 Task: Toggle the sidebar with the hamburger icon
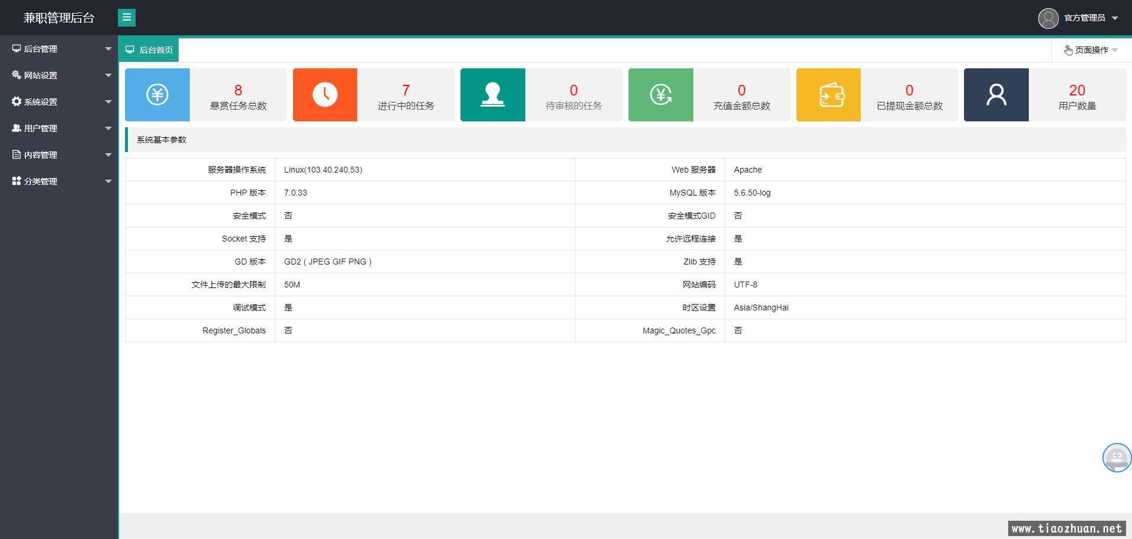coord(127,18)
